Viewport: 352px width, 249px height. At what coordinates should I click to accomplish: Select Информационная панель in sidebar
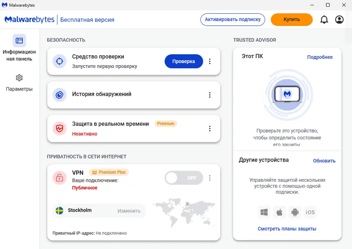click(19, 48)
